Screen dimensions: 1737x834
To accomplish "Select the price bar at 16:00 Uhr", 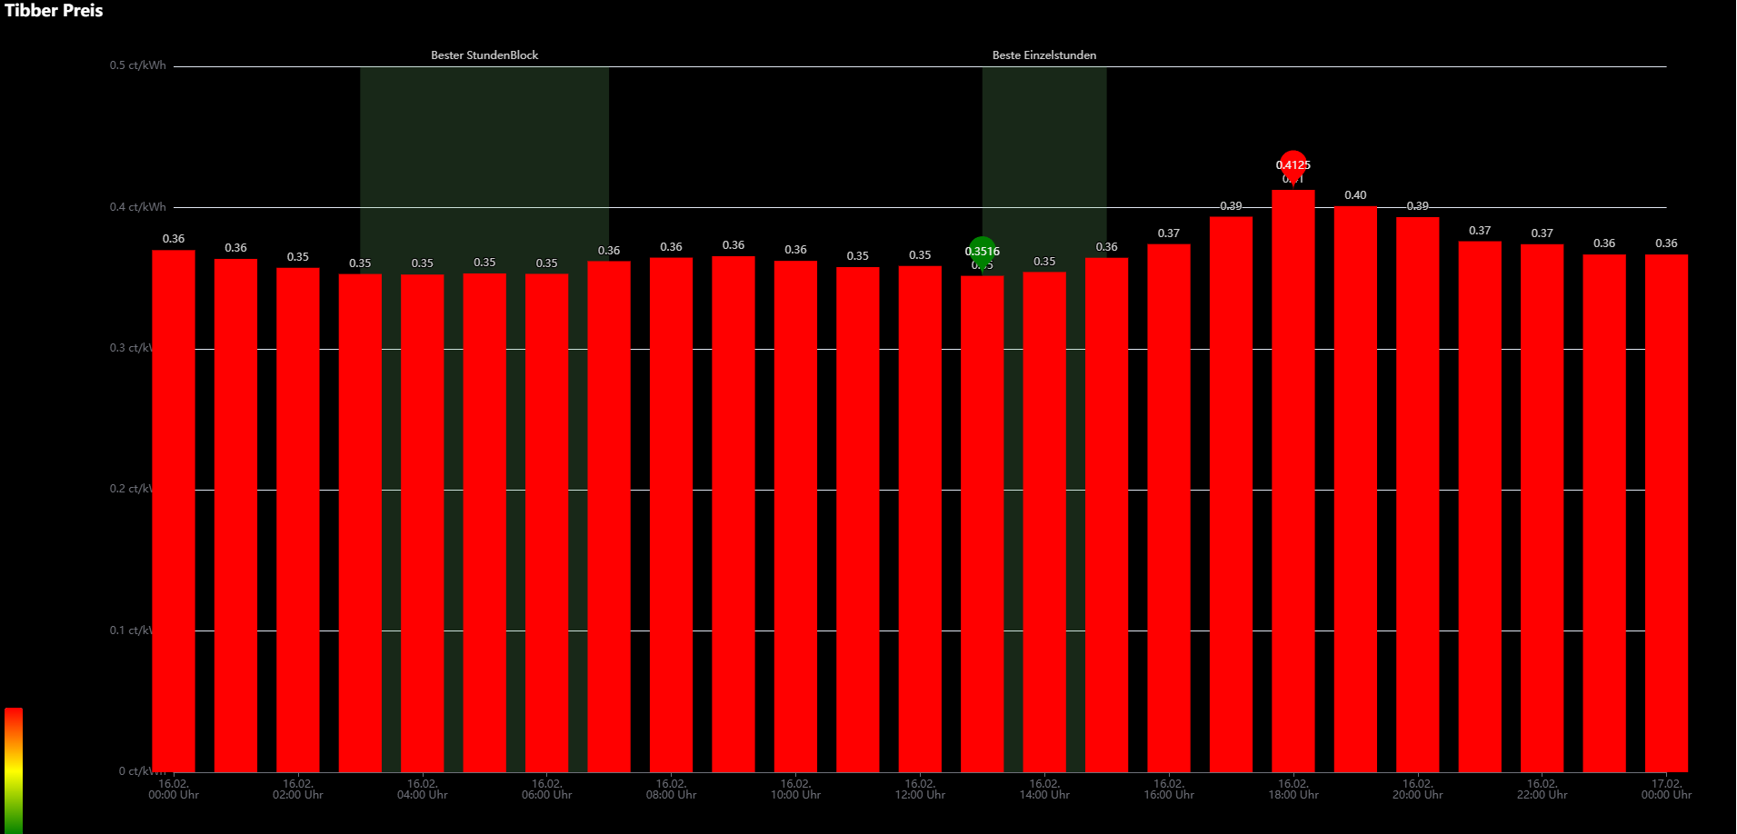I will pyautogui.click(x=1169, y=508).
